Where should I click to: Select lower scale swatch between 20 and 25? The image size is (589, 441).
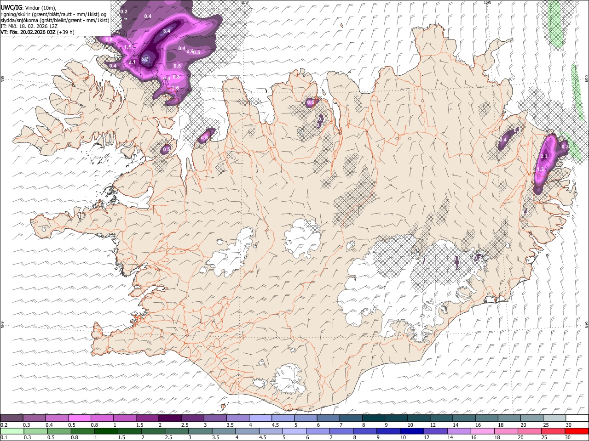tap(530, 431)
